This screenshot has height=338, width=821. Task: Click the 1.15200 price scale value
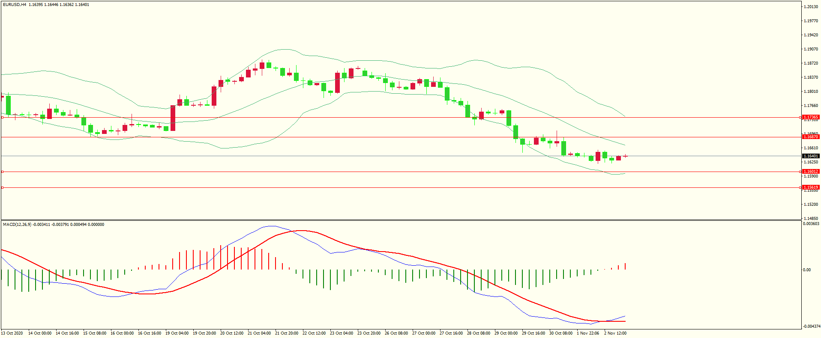[x=811, y=205]
